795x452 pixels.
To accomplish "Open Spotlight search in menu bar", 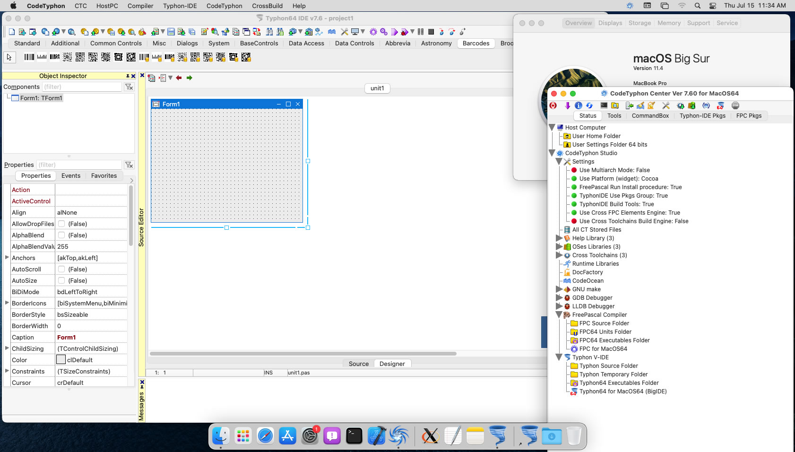I will point(697,6).
